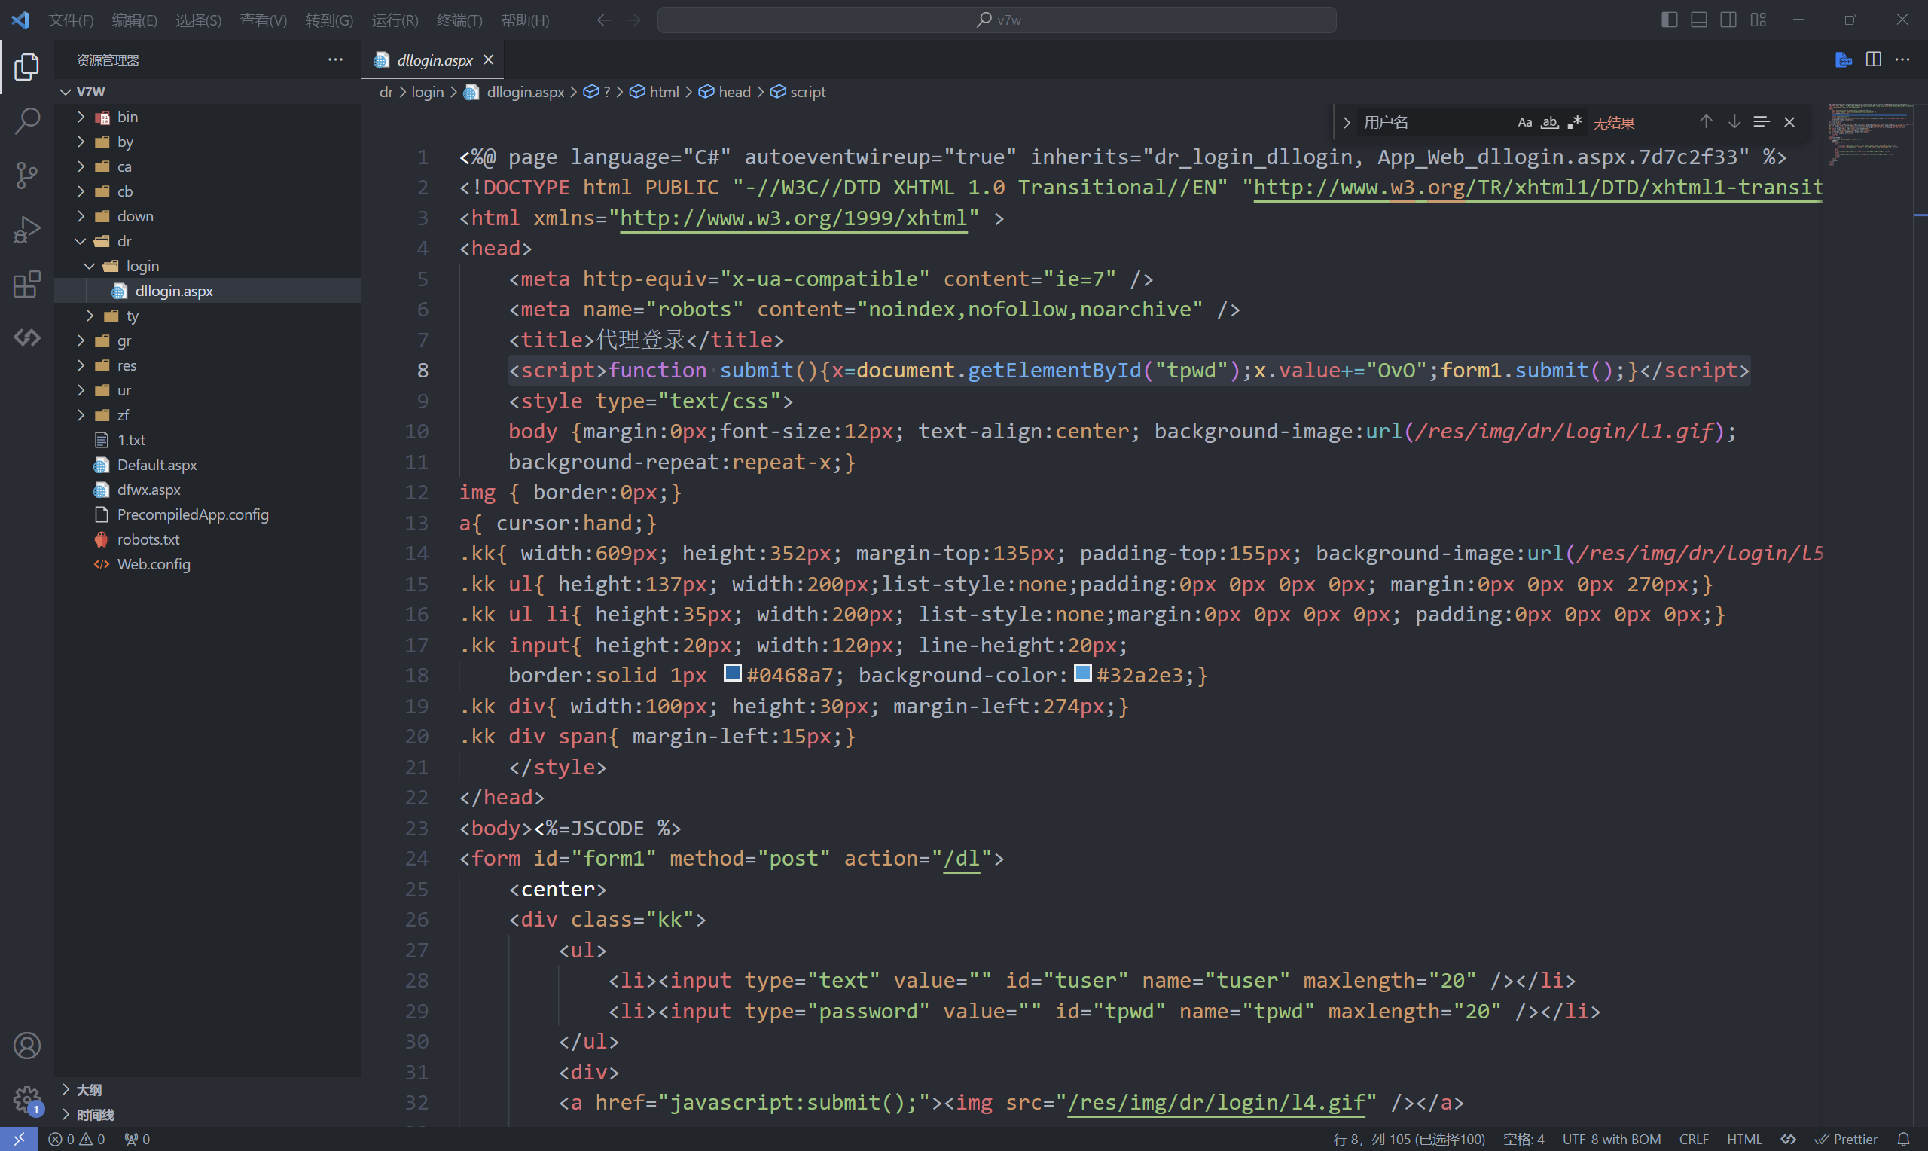Screen dimensions: 1928x1151
Task: Go to next search match arrow
Action: tap(1734, 122)
